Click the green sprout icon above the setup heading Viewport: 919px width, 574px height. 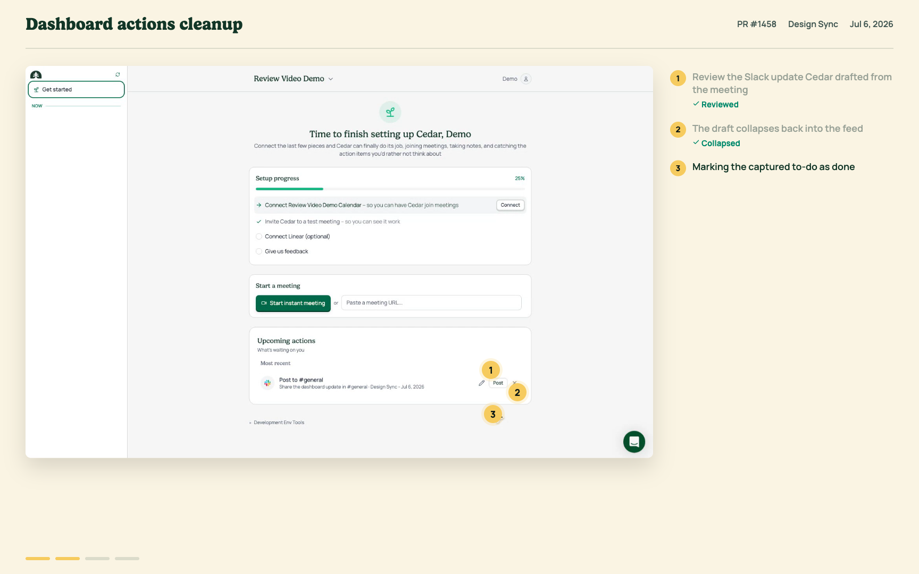(x=390, y=112)
